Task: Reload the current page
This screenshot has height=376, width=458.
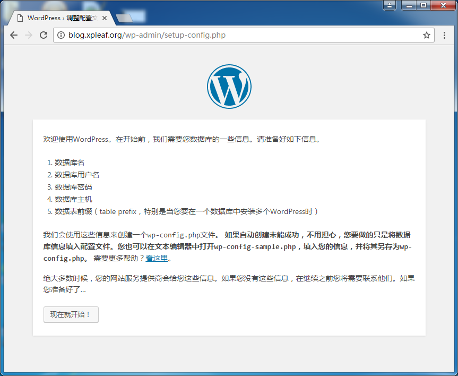Action: click(x=44, y=35)
